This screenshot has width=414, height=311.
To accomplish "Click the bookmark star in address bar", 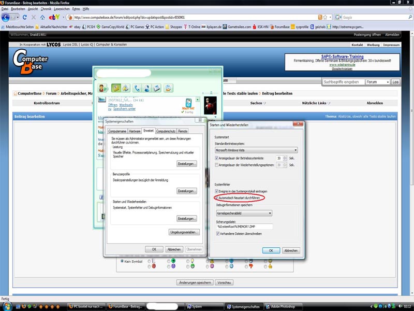I will click(325, 17).
